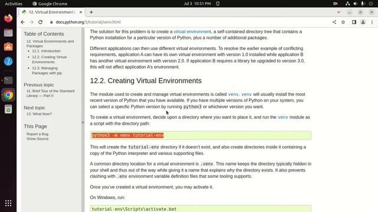The image size is (378, 212).
Task: Open a new tab with the plus button
Action: (x=91, y=12)
